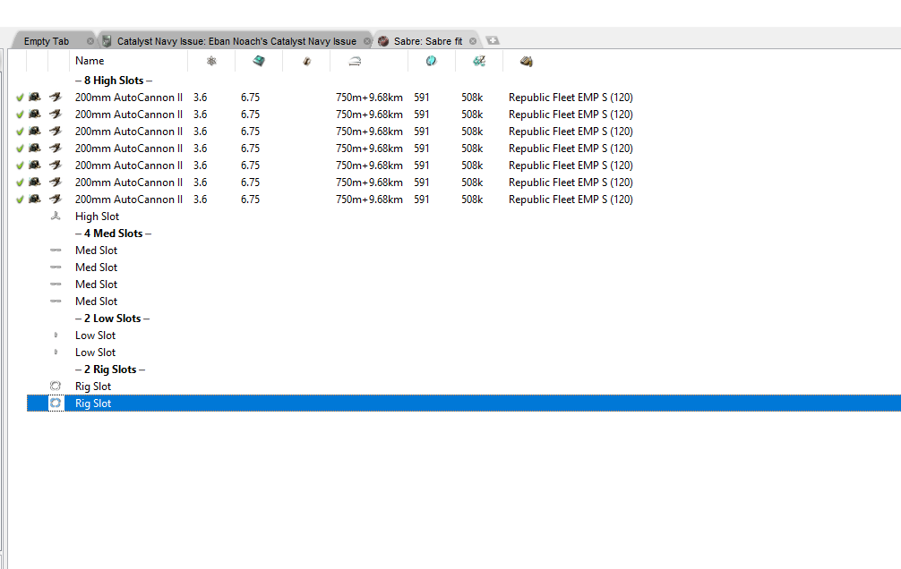This screenshot has height=569, width=901.
Task: Toggle state checkmark of first 200mm AutoCannon II
Action: 20,98
